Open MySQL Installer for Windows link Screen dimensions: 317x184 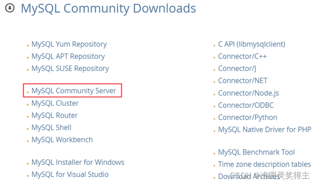78,162
